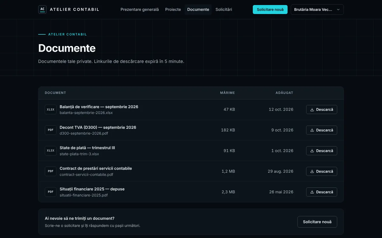Click the title Balanță de verificare — septembrie 2026
Screen dimensions: 382x238
tap(99, 107)
